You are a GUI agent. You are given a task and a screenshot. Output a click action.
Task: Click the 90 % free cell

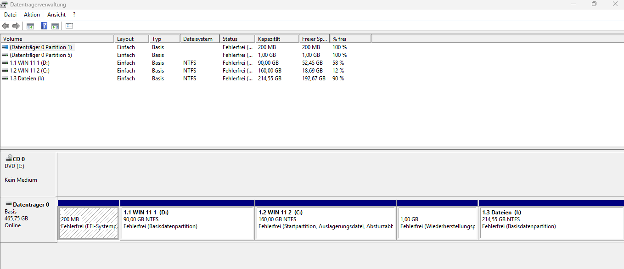coord(338,78)
